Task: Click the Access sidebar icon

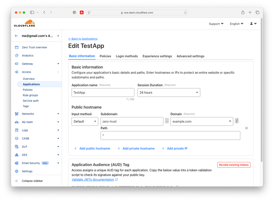Action: (x=16, y=72)
